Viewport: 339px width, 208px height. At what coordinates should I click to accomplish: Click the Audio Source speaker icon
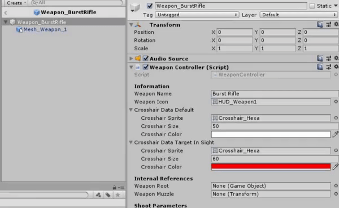pos(138,58)
